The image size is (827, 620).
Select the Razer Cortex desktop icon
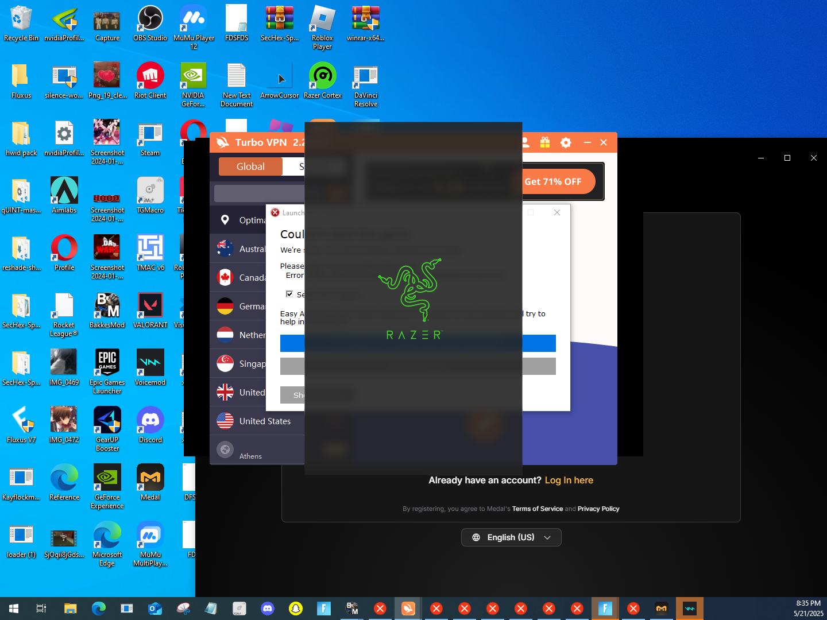point(323,81)
